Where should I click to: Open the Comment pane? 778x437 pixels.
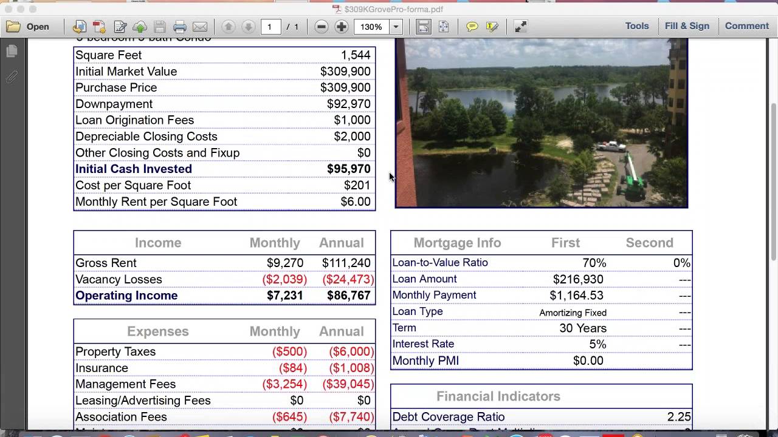[747, 26]
